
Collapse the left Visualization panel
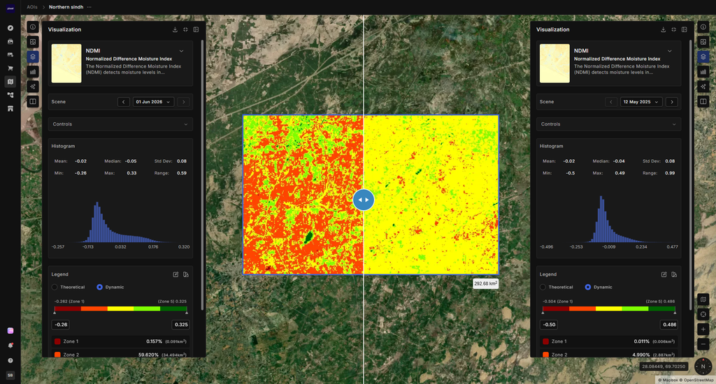[x=185, y=29]
